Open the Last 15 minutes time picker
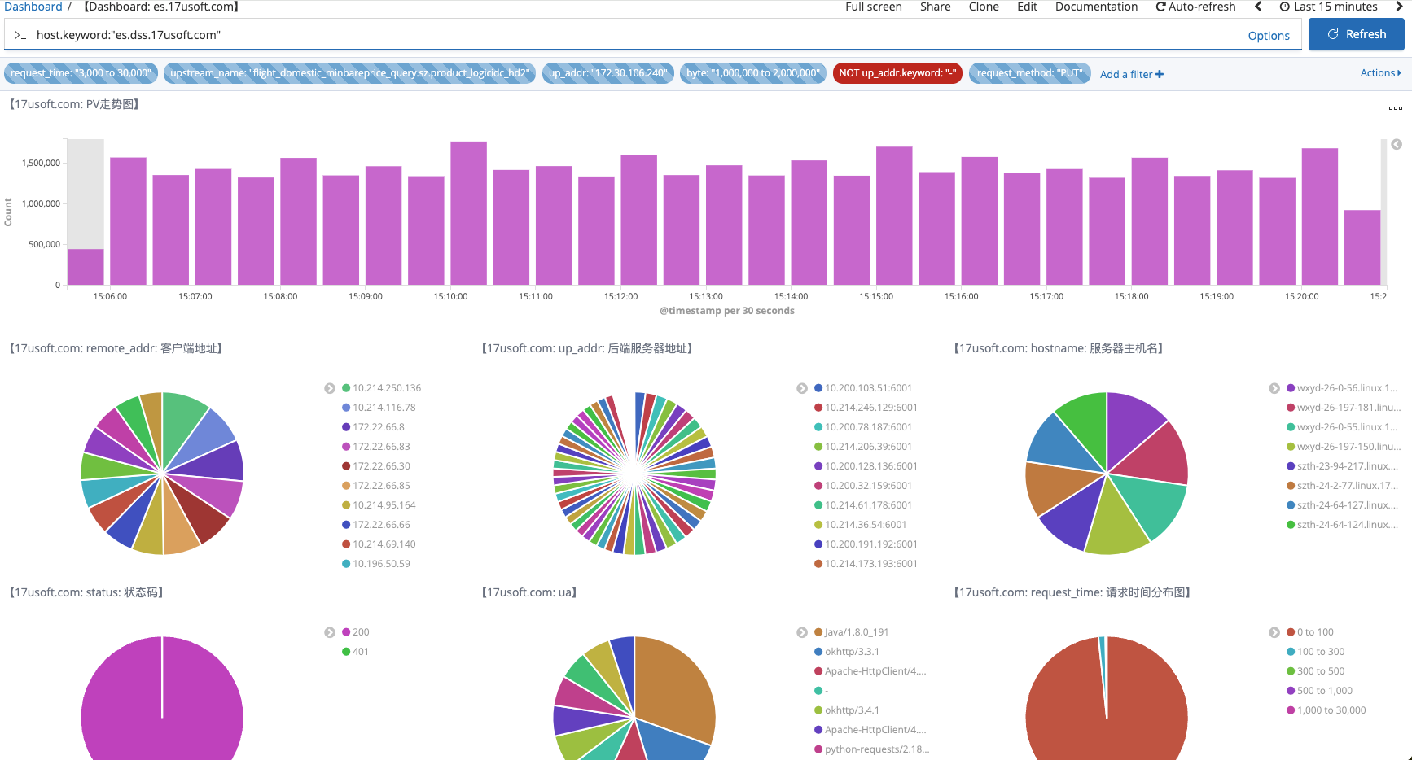This screenshot has width=1412, height=760. pos(1329,7)
